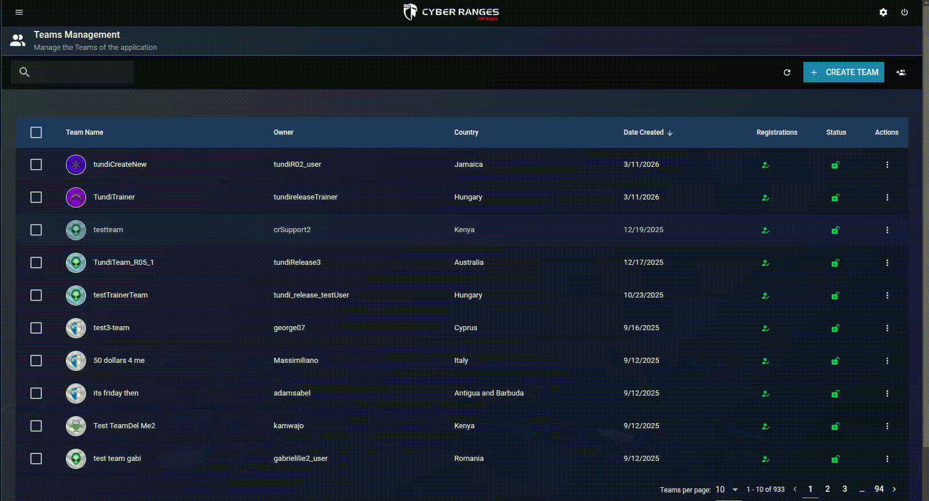Open actions menu for TundiTrainer row
The image size is (929, 501).
point(887,197)
